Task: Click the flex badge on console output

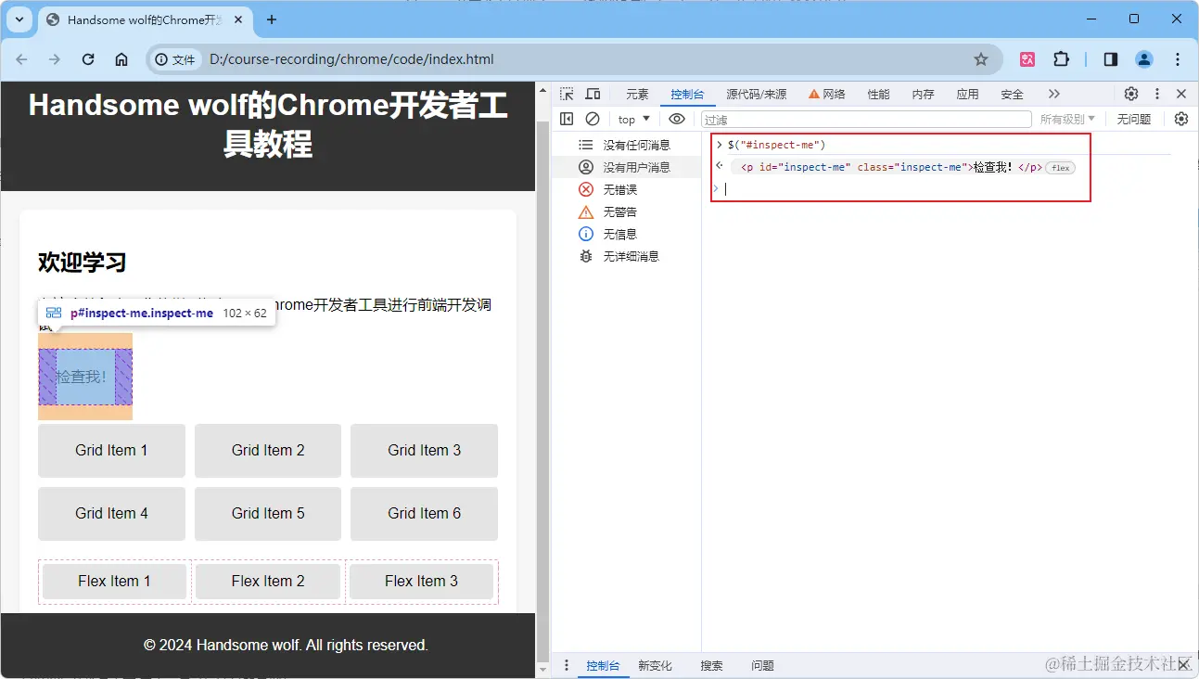Action: click(1060, 168)
